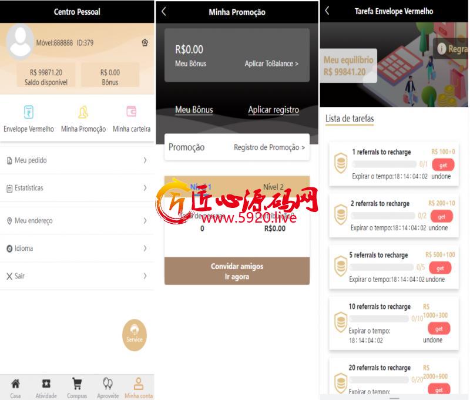Viewport: 470px width, 400px height.
Task: Expand the Idioma row chevron
Action: [x=145, y=248]
